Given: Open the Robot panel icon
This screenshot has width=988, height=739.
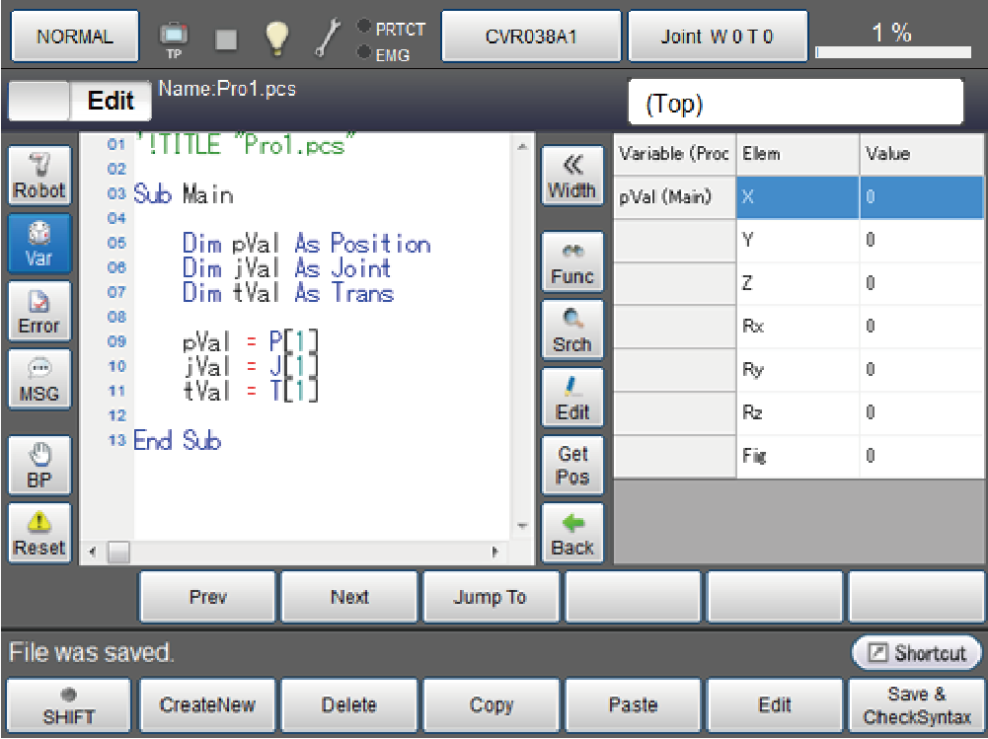Looking at the screenshot, I should (39, 176).
